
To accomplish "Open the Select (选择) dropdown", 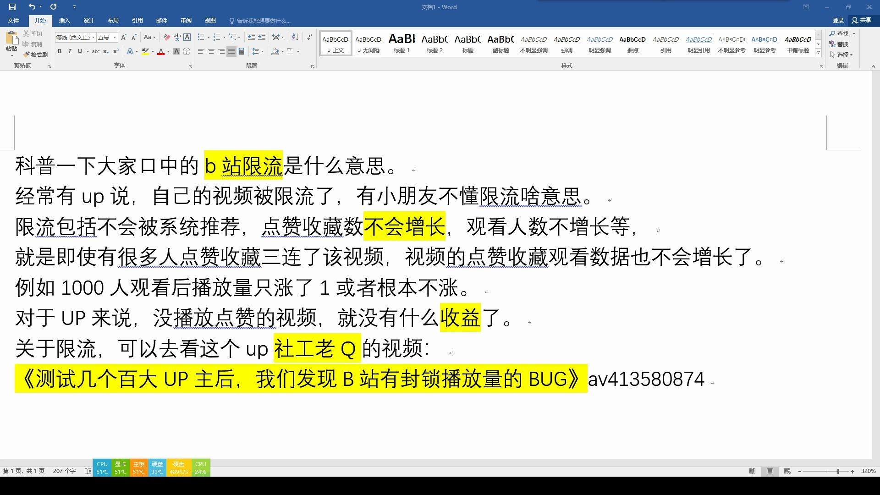I will pyautogui.click(x=841, y=55).
